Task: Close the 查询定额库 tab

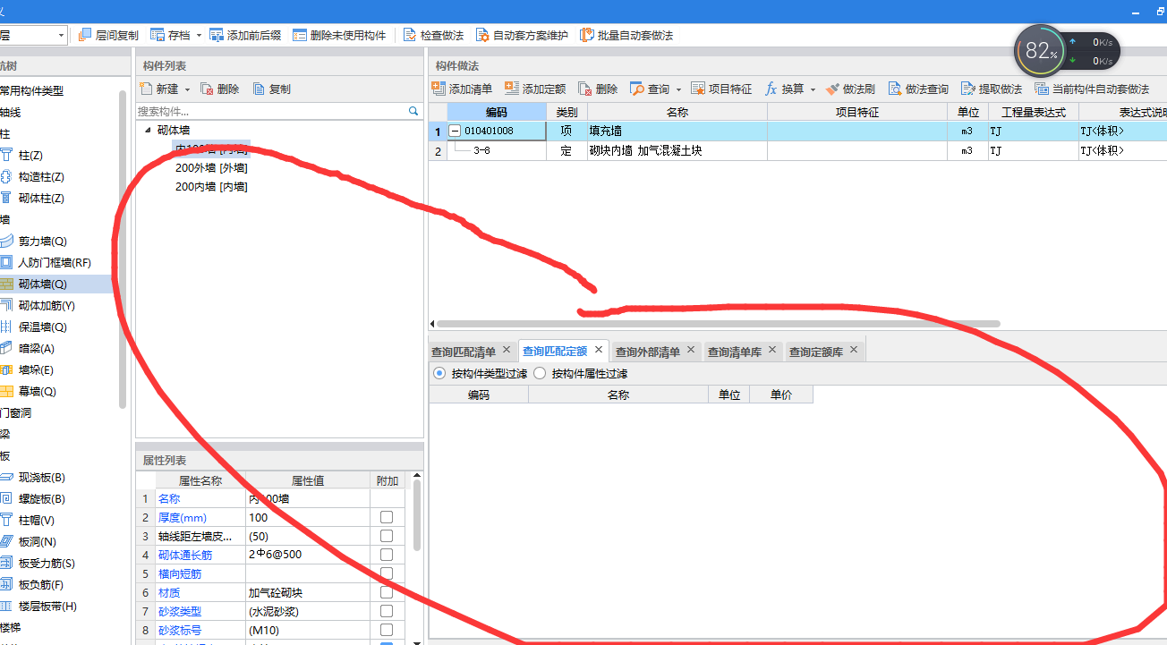Action: point(854,350)
